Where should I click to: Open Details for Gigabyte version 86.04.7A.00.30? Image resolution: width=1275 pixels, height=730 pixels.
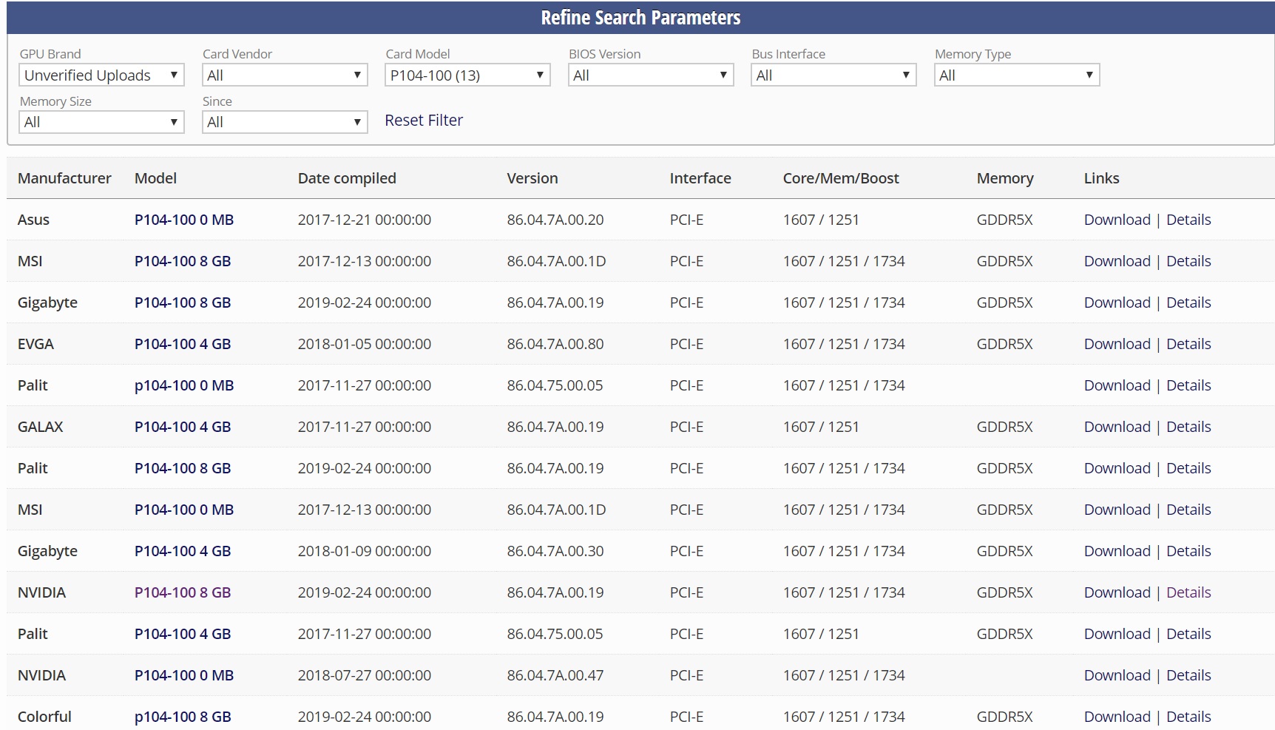1188,551
